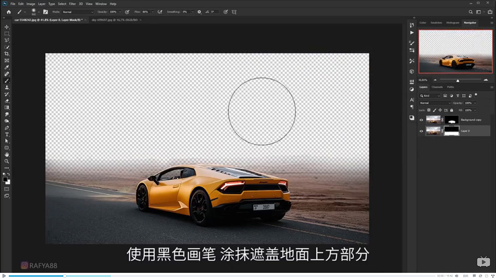The image size is (496, 279).
Task: Select the Brush tool in the toolbar
Action: pos(7,81)
